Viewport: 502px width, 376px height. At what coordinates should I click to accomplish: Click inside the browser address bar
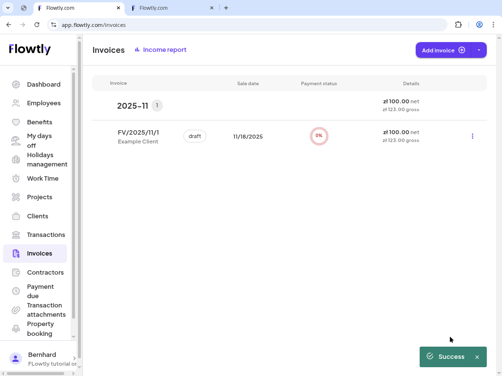[94, 24]
